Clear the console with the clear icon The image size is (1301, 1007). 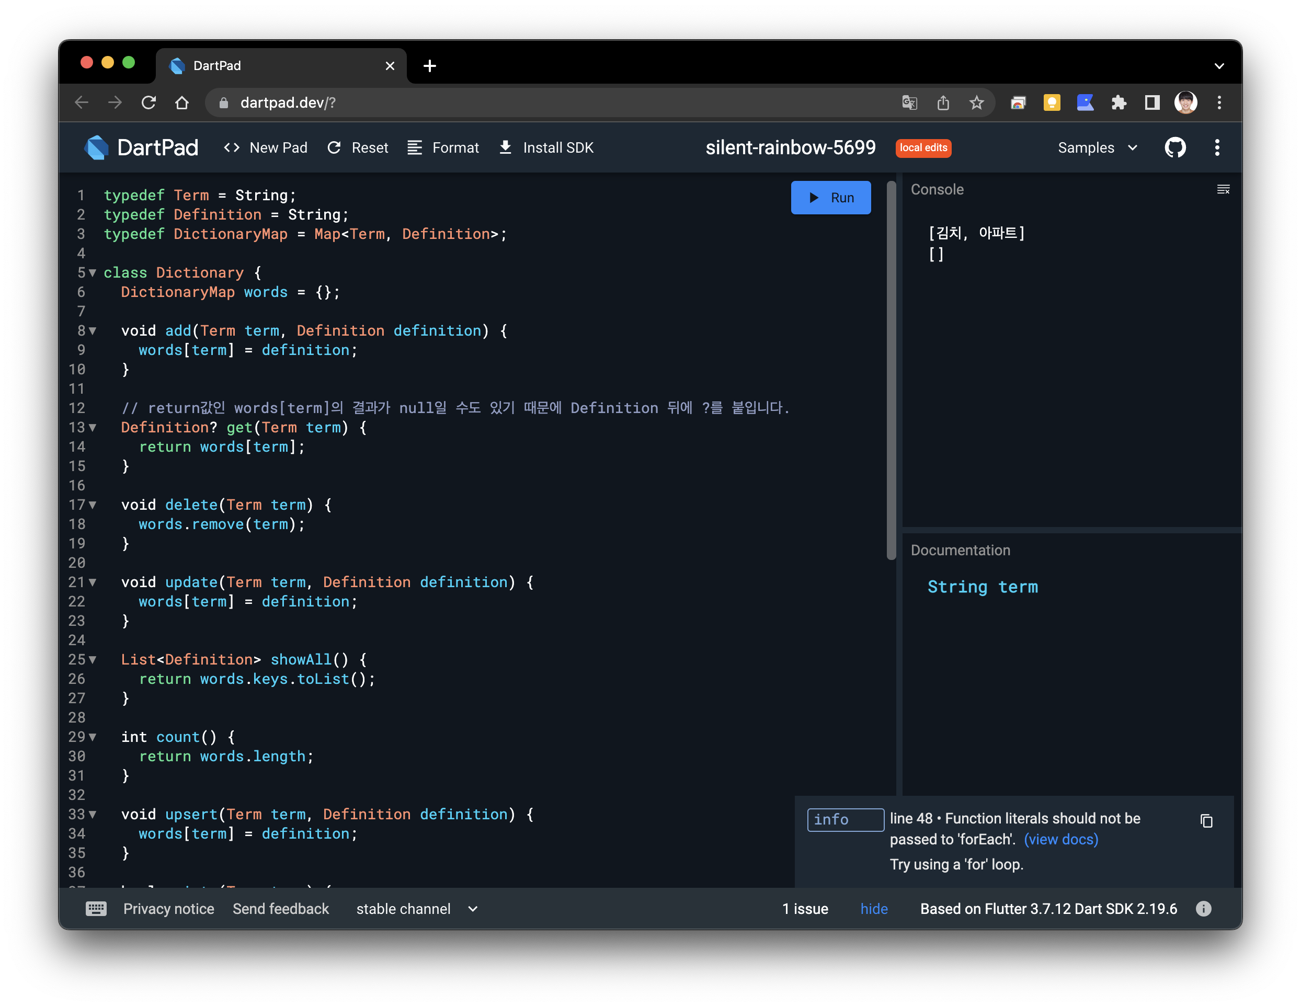click(1223, 189)
